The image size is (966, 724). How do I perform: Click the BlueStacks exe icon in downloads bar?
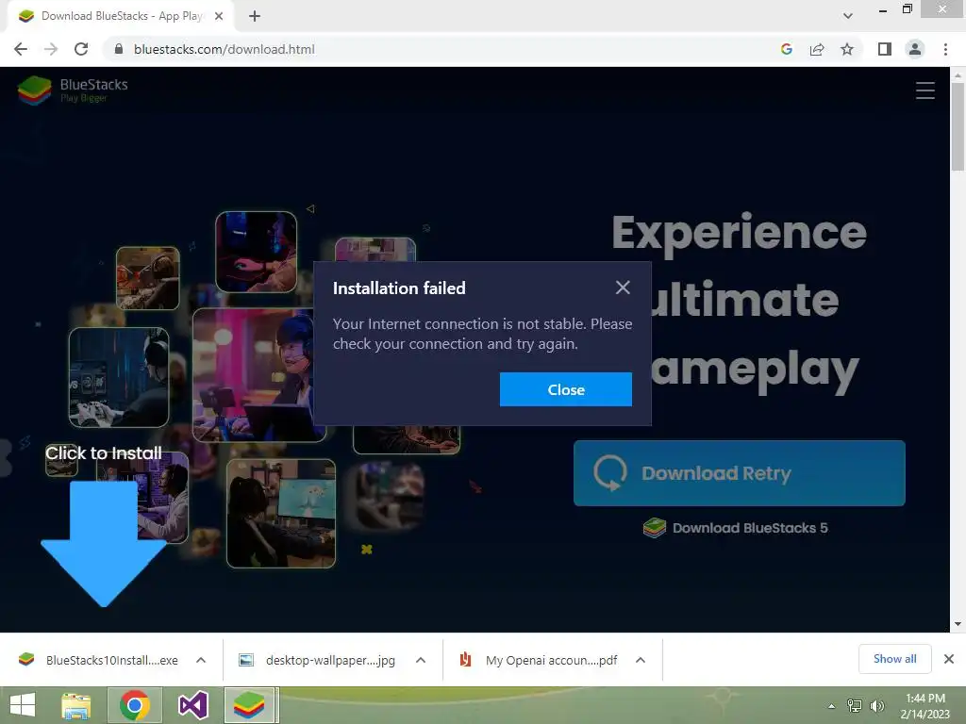pos(26,659)
